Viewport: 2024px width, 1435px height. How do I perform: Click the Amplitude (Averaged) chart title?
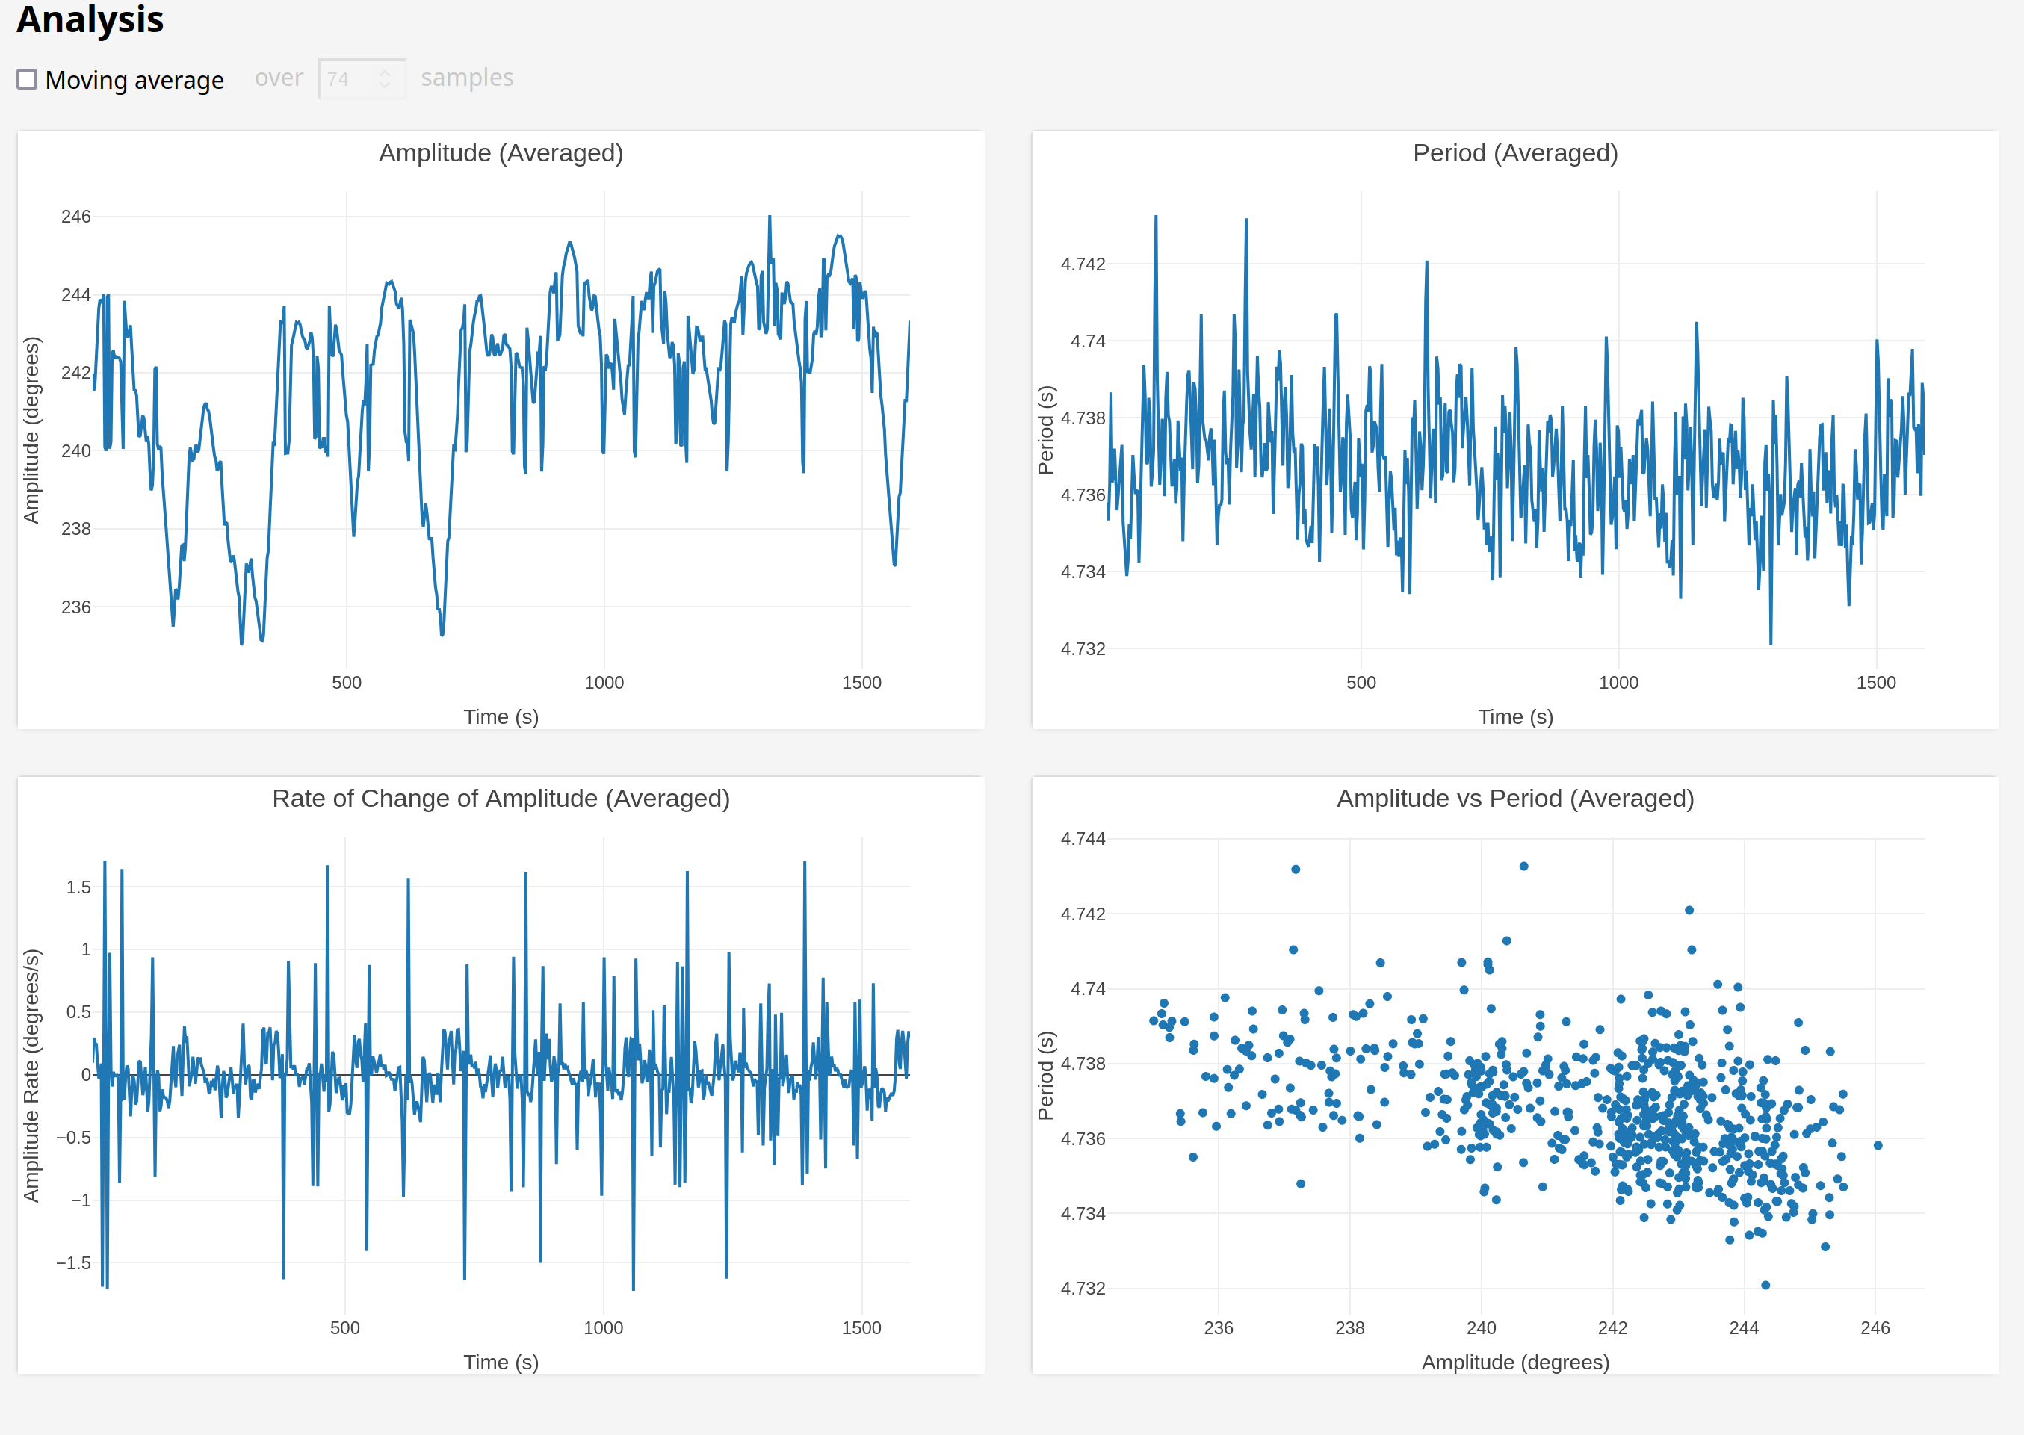point(501,153)
